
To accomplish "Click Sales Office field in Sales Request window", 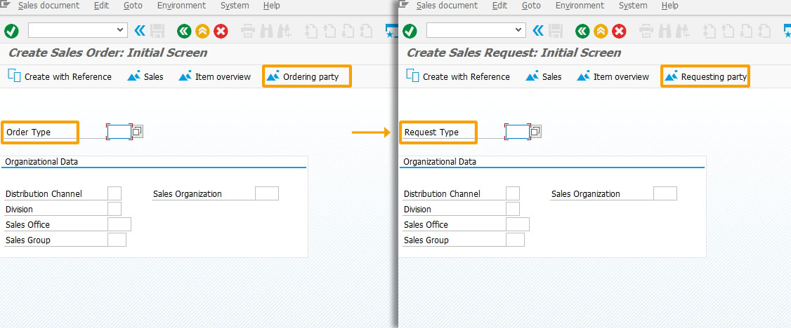I will click(518, 224).
